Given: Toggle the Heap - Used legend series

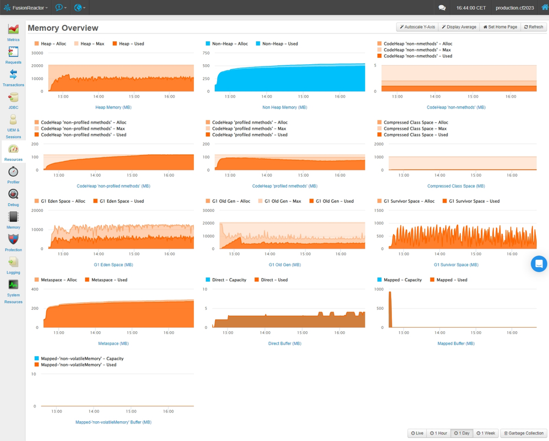Looking at the screenshot, I should point(128,44).
